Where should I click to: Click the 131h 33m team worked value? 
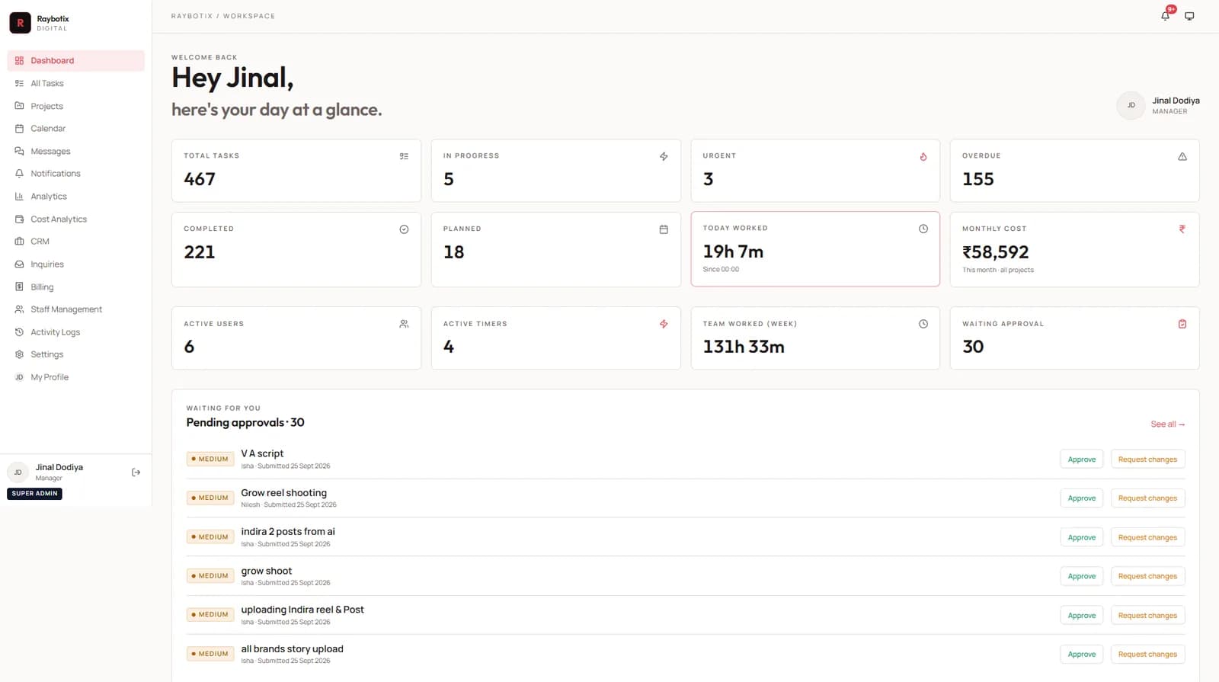[x=744, y=347]
